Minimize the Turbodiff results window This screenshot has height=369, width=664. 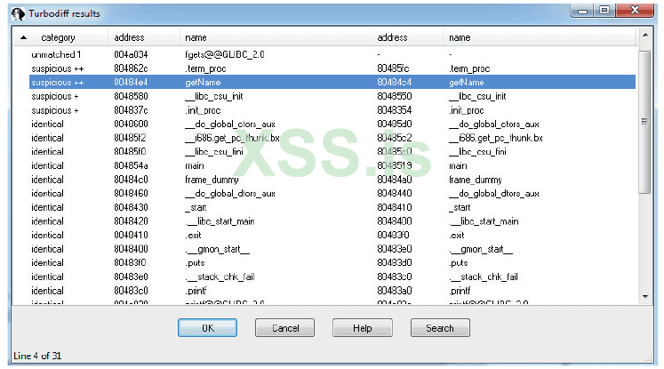pyautogui.click(x=583, y=11)
